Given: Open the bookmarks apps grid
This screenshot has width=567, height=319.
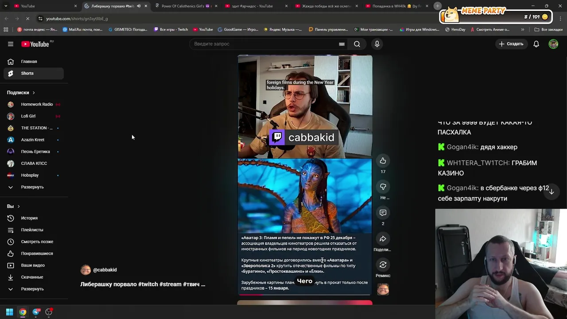Looking at the screenshot, I should (6, 30).
